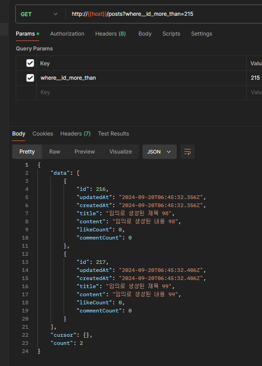Click updatedAt "2024-09-20T06:45:32.356Z" value
The width and height of the screenshot is (262, 366).
pos(161,197)
